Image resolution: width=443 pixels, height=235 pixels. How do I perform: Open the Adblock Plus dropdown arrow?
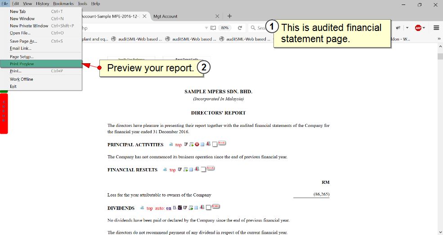click(424, 28)
